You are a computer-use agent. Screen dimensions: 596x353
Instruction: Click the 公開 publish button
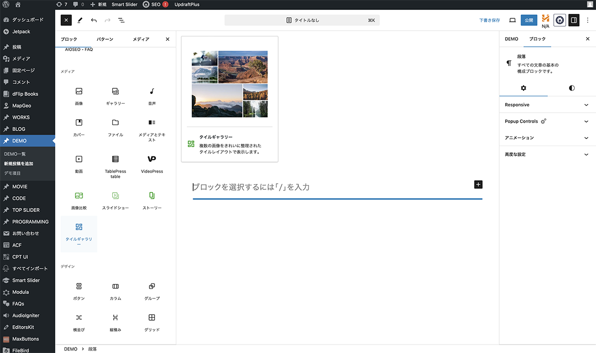(x=529, y=20)
